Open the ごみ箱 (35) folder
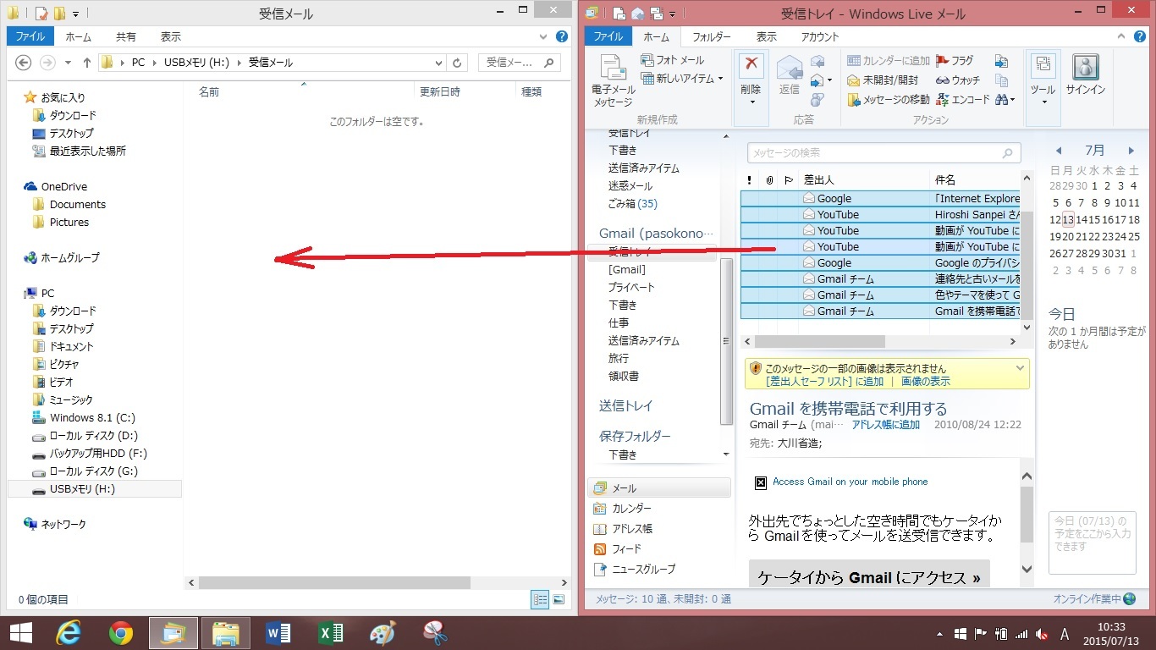This screenshot has height=650, width=1156. (x=632, y=203)
